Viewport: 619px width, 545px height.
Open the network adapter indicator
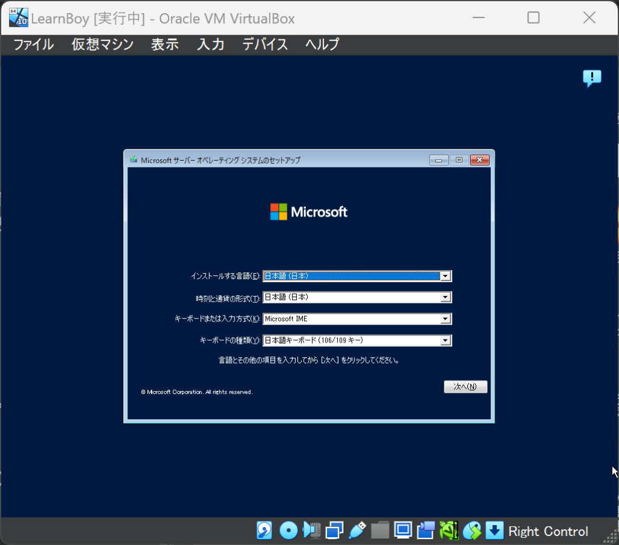click(x=334, y=530)
